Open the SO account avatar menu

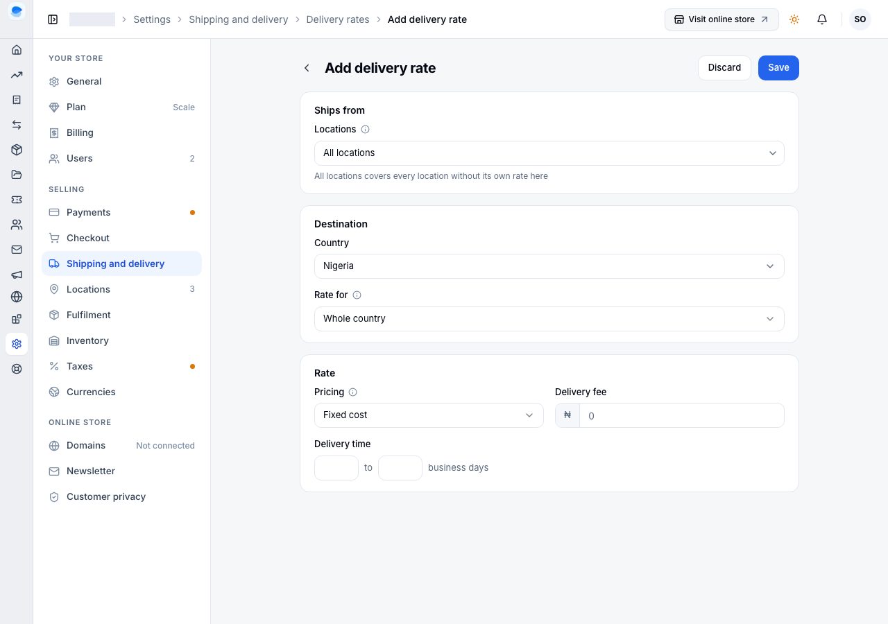(x=860, y=19)
